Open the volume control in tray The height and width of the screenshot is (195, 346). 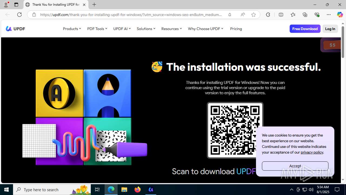click(311, 190)
